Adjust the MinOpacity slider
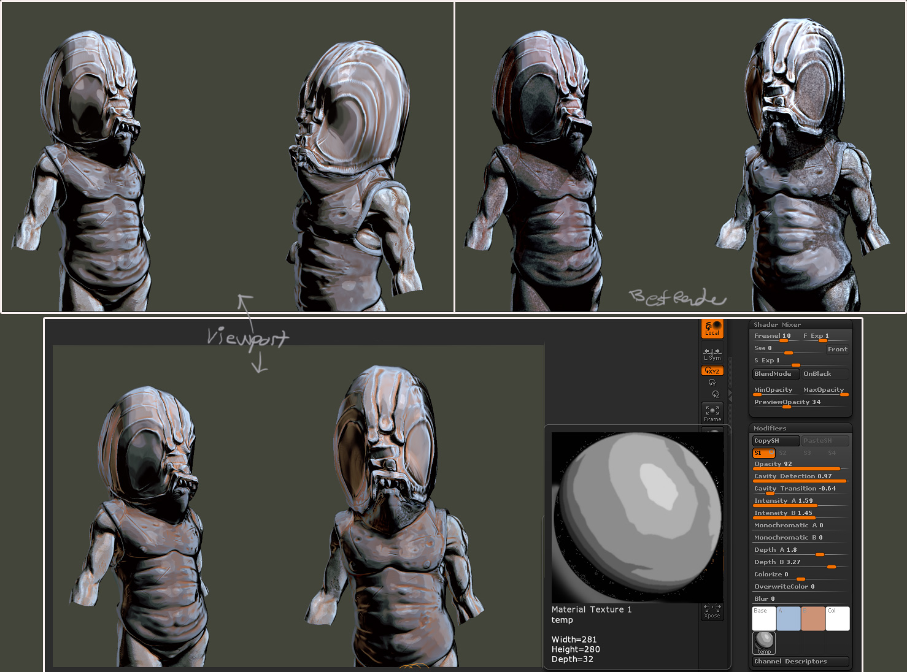The image size is (907, 672). coord(776,391)
